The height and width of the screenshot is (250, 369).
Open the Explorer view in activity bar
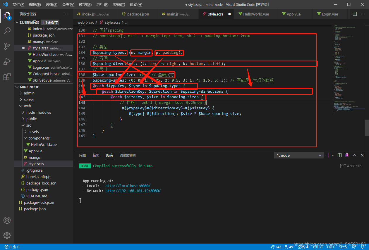coord(7,16)
